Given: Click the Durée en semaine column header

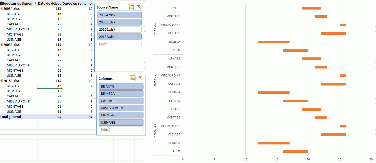Looking at the screenshot, I should tap(77, 4).
